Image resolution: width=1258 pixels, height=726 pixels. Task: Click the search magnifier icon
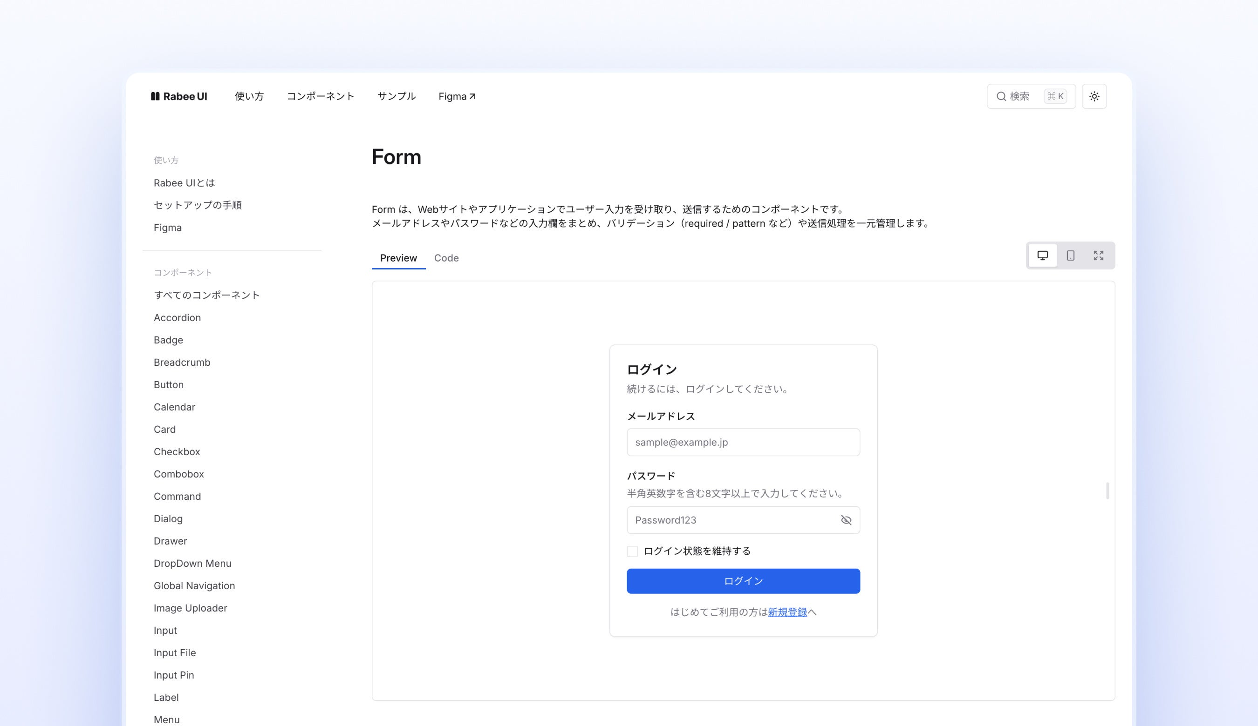(1001, 96)
